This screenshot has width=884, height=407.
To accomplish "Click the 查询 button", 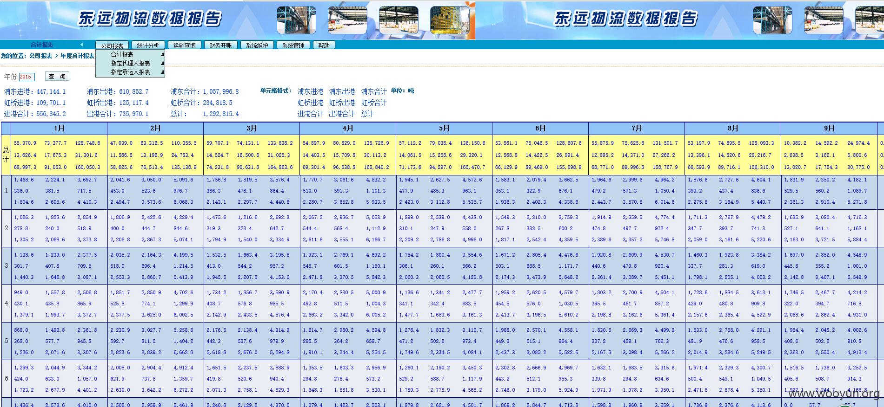I will click(x=57, y=77).
